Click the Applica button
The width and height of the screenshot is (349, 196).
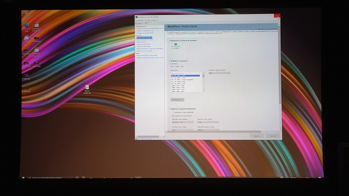coord(257,136)
